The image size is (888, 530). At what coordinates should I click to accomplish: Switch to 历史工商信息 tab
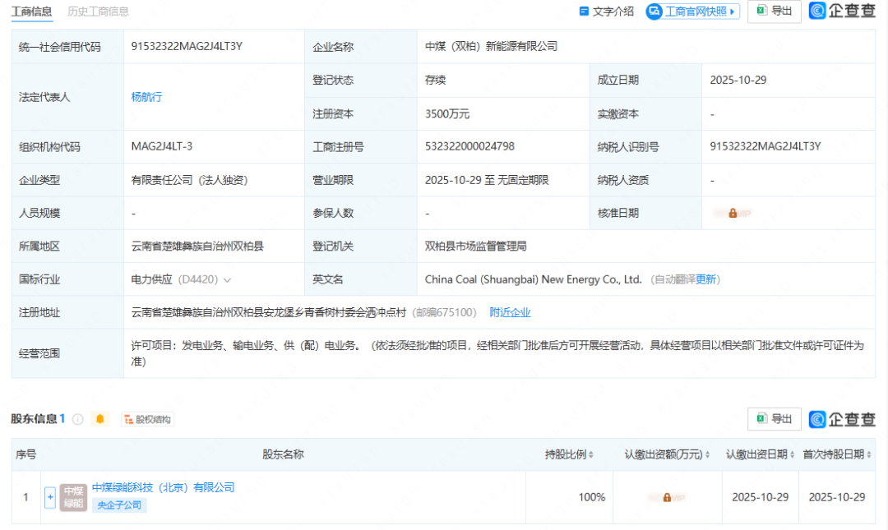tap(98, 12)
